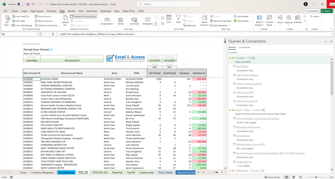
Task: Click the Undo arrow
Action: pyautogui.click(x=33, y=4)
